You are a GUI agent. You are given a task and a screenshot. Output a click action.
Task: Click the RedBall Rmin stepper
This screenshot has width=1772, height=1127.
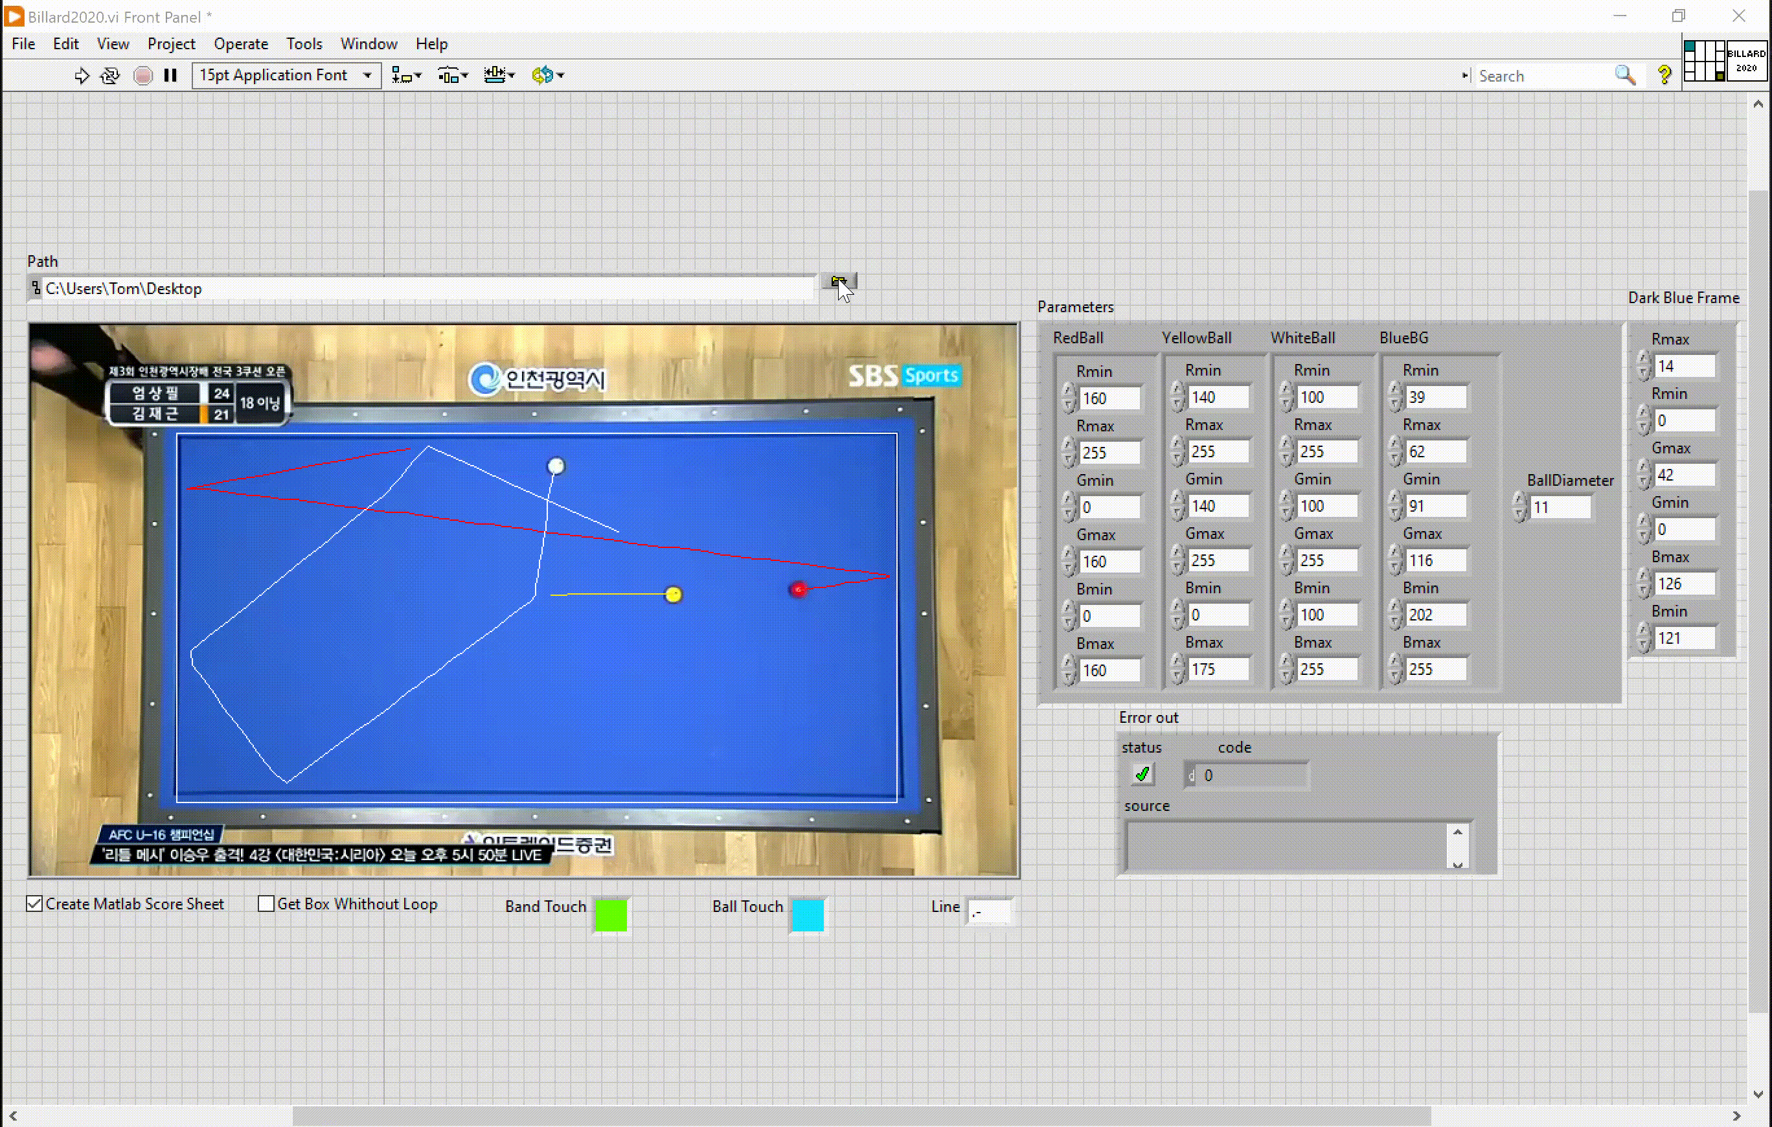1069,398
